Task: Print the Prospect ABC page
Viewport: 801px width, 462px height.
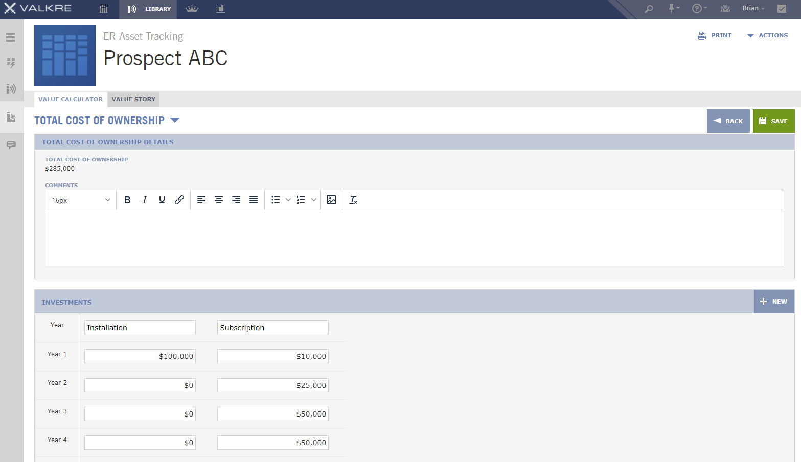Action: [x=715, y=35]
